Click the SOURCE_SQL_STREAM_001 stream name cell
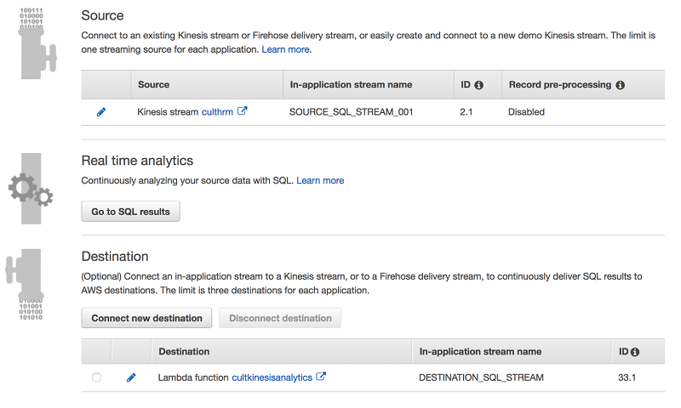 coord(352,112)
